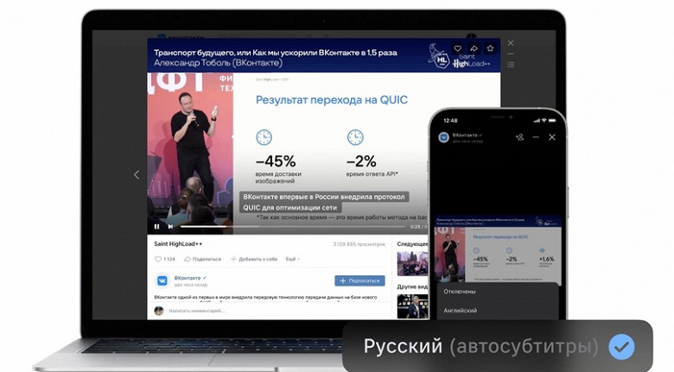Tap the phone video preview thumbnail

click(498, 249)
